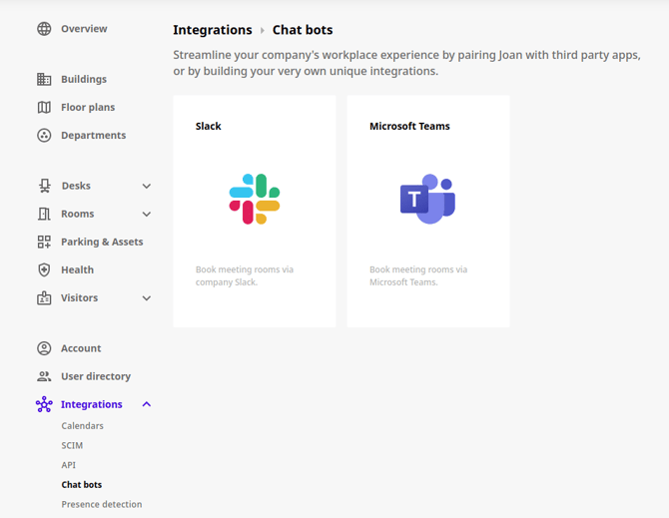Click 'Book meeting rooms via company Slack' text
The image size is (669, 518).
point(245,275)
